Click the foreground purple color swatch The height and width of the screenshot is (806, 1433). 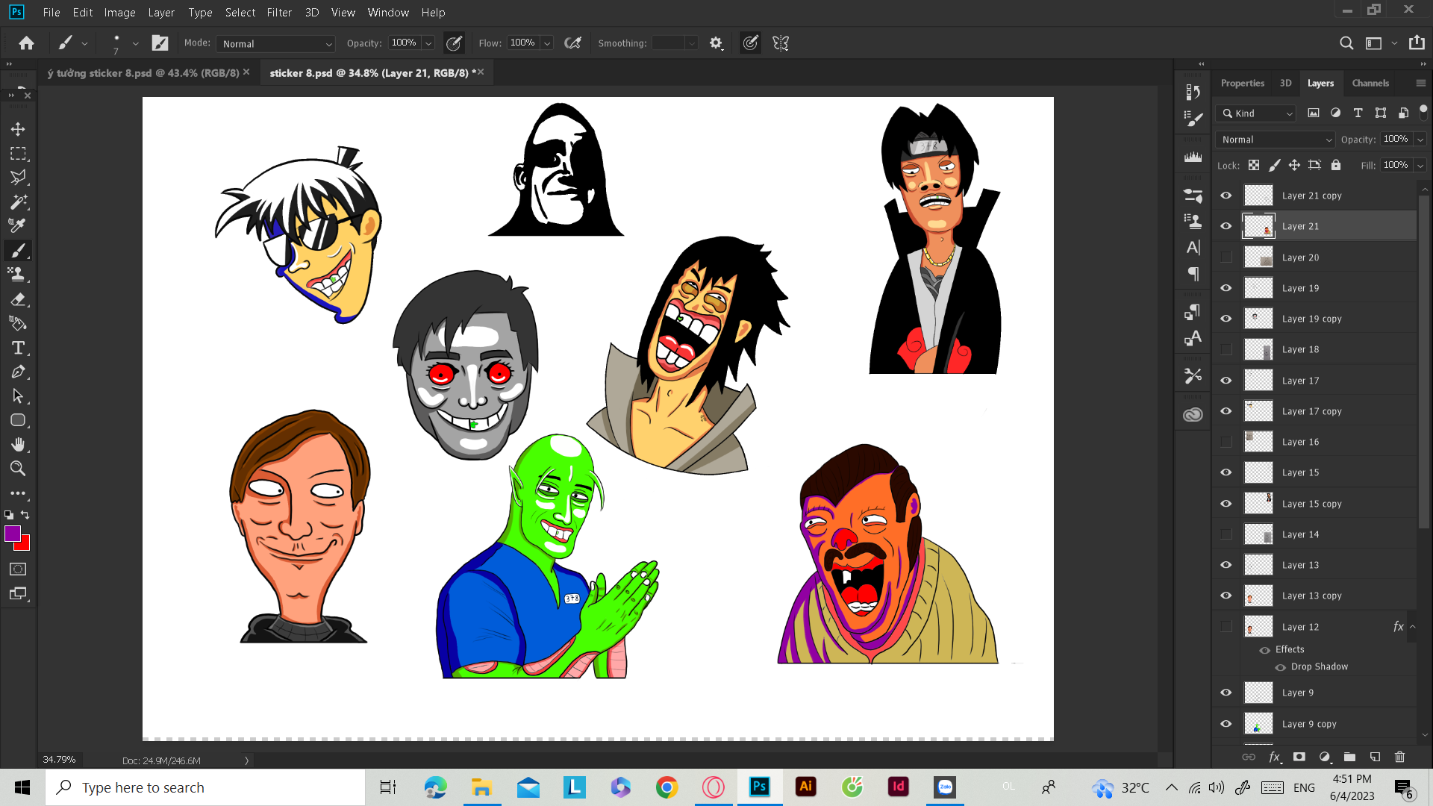tap(11, 533)
